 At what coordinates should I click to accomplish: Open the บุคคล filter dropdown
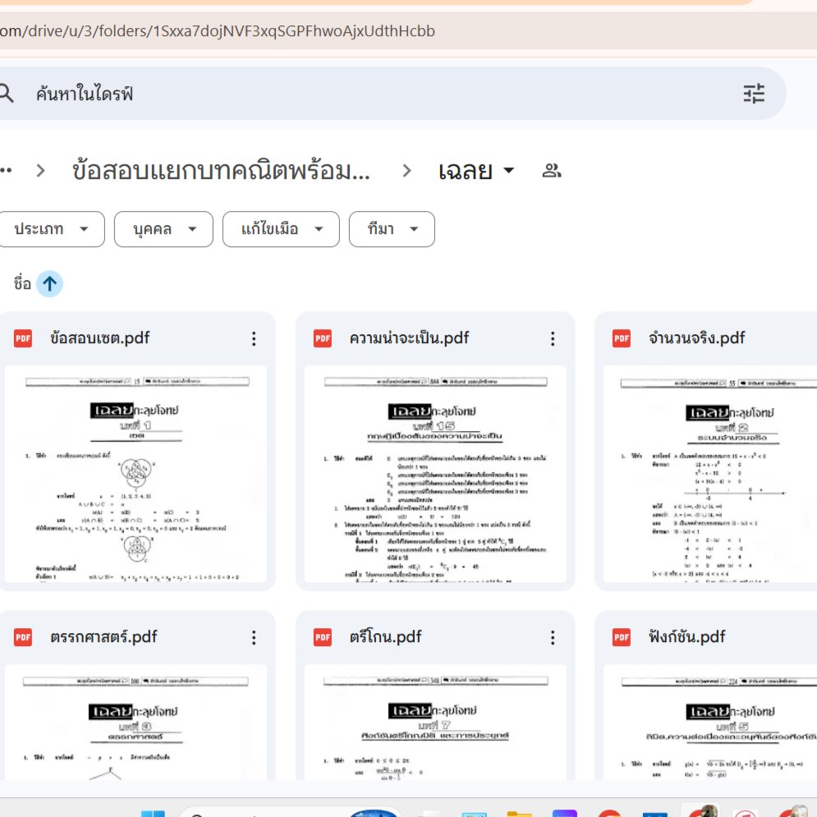click(x=163, y=229)
